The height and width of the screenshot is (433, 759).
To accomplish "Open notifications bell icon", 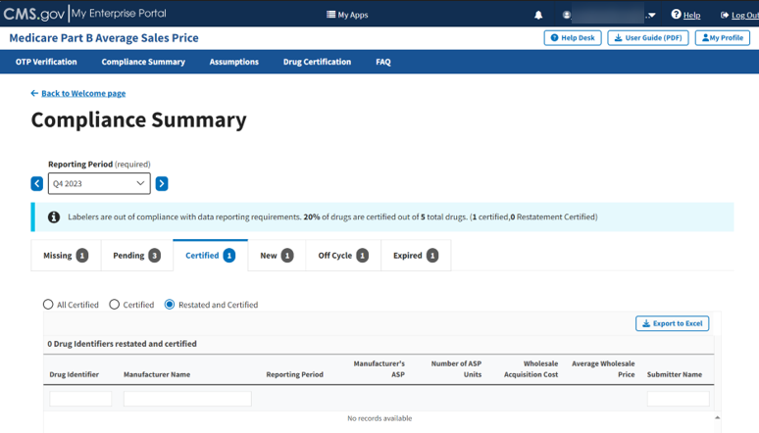I will (538, 15).
